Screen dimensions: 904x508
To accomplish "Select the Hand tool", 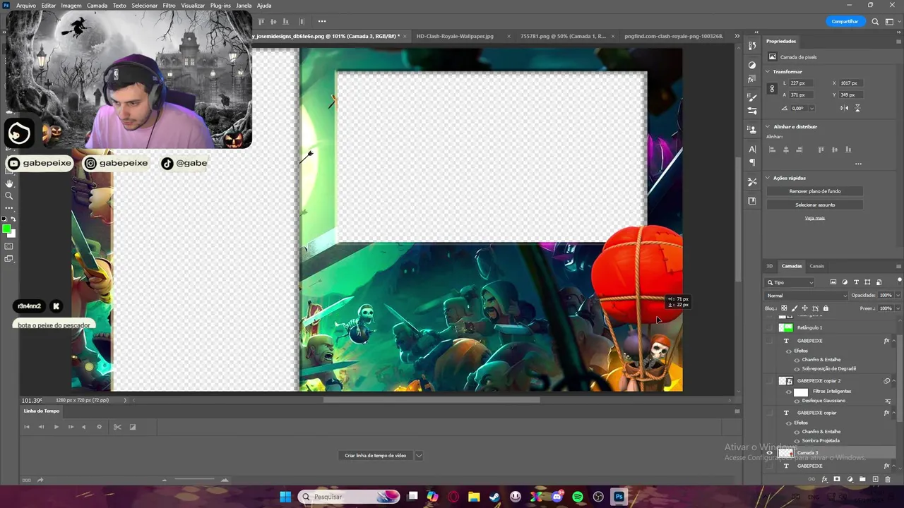I will 9,183.
